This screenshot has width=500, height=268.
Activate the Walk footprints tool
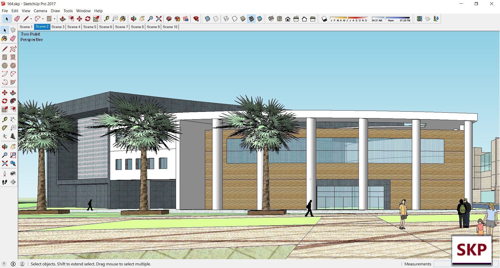5,182
